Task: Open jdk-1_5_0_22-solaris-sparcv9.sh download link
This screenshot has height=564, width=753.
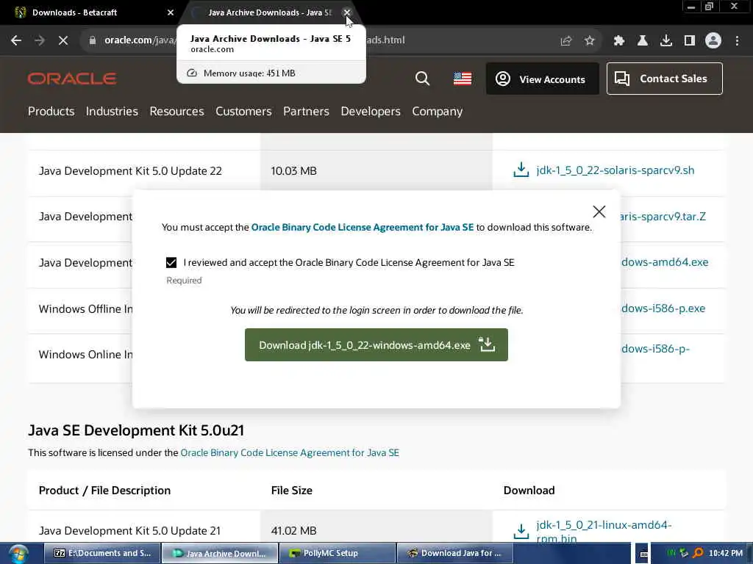Action: (x=615, y=170)
